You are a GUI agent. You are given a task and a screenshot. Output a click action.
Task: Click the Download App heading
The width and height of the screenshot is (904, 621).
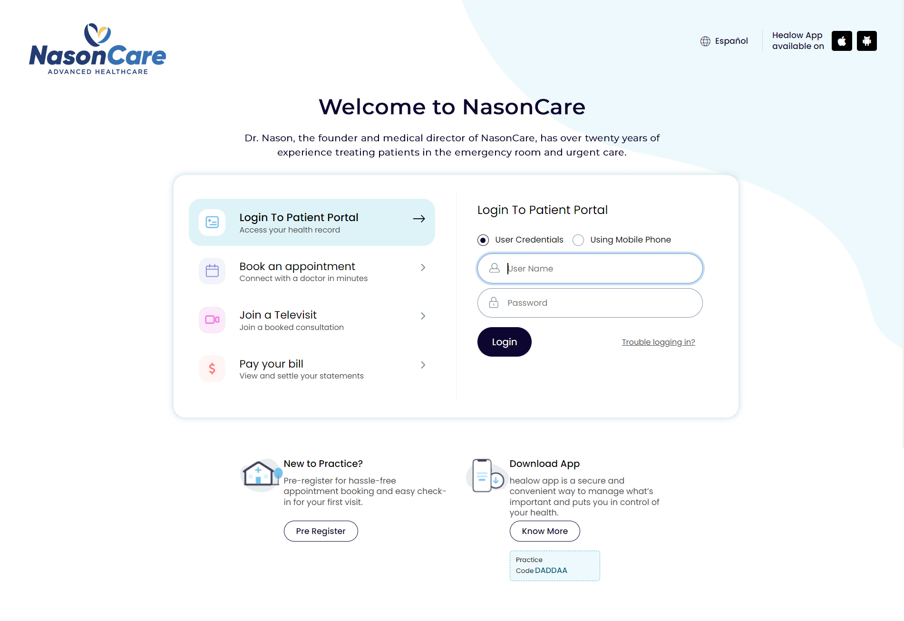545,464
